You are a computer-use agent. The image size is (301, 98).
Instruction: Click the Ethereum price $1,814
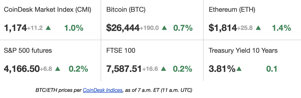(223, 28)
